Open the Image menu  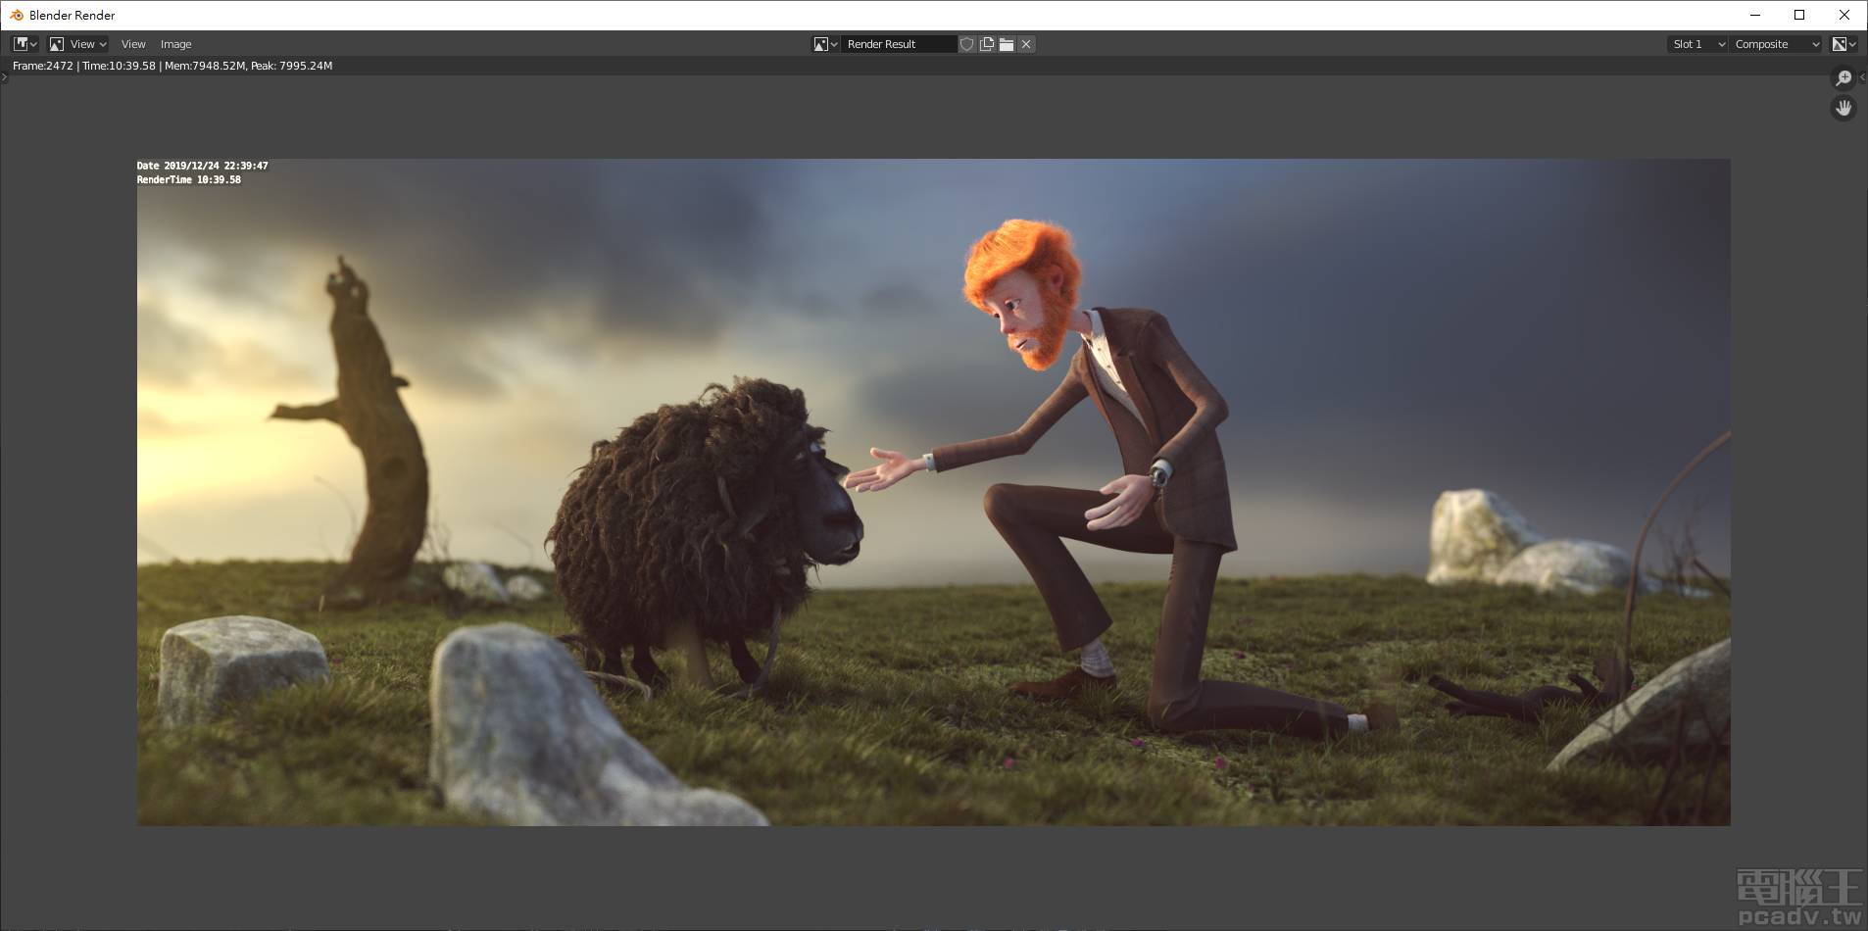click(x=175, y=44)
